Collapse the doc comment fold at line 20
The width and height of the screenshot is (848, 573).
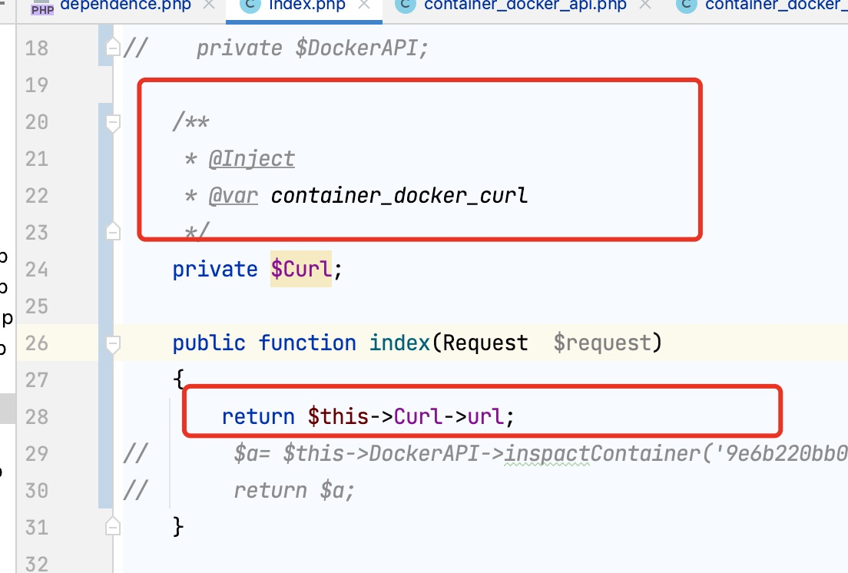pyautogui.click(x=112, y=123)
